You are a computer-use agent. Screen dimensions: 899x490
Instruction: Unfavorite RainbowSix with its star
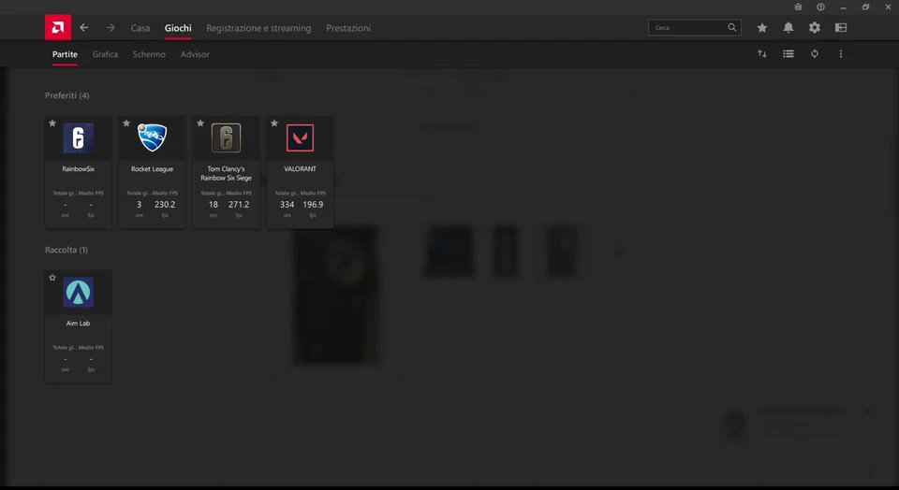pyautogui.click(x=52, y=123)
